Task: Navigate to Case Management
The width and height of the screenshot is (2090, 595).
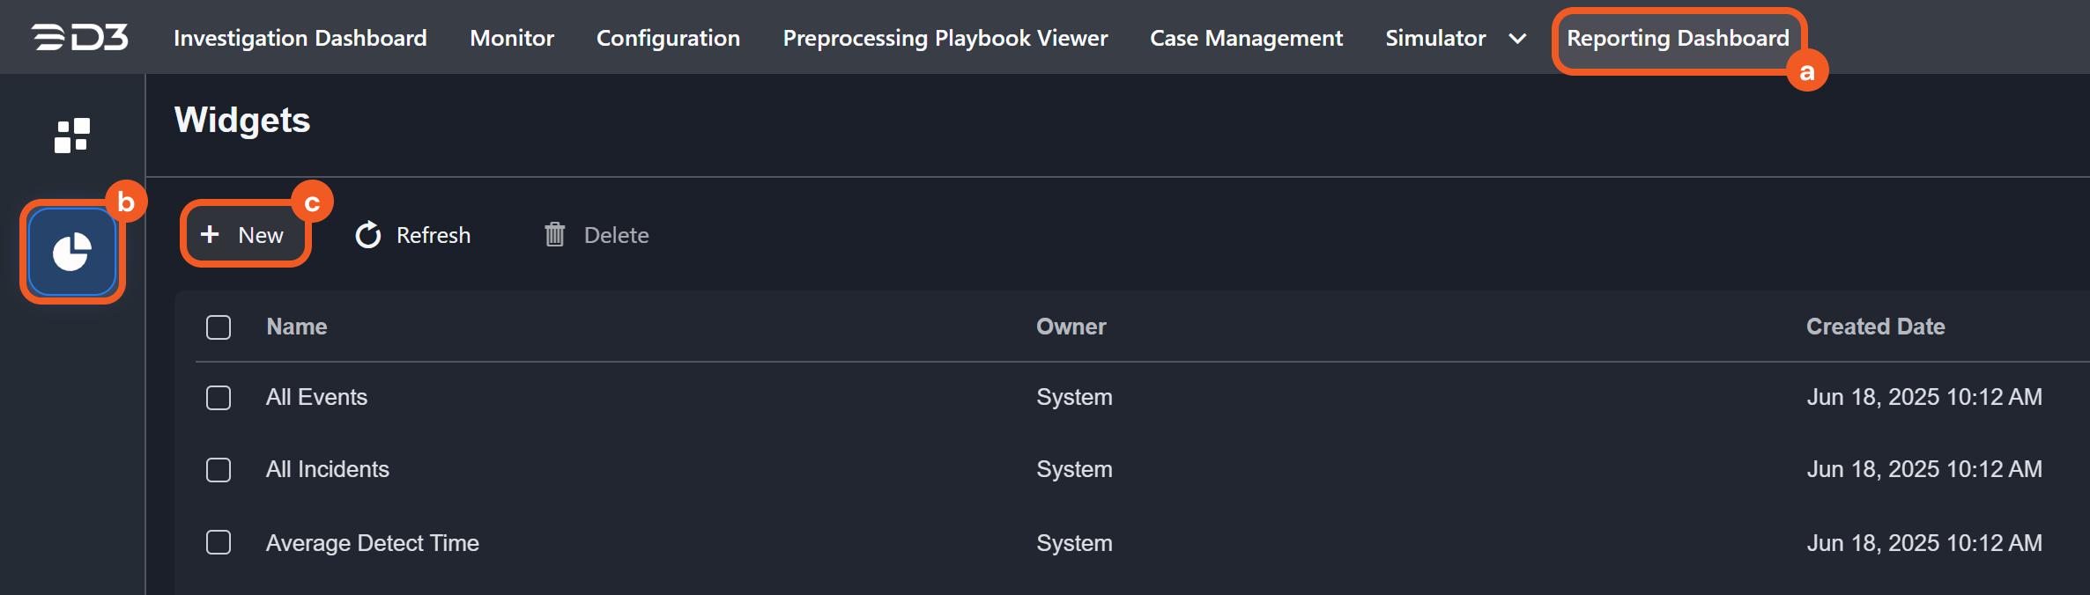Action: click(x=1246, y=38)
